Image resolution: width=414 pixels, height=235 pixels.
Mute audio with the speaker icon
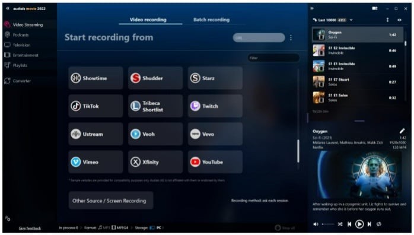coord(316,224)
